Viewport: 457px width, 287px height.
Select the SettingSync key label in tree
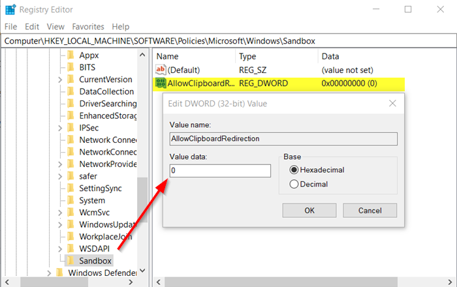[101, 189]
